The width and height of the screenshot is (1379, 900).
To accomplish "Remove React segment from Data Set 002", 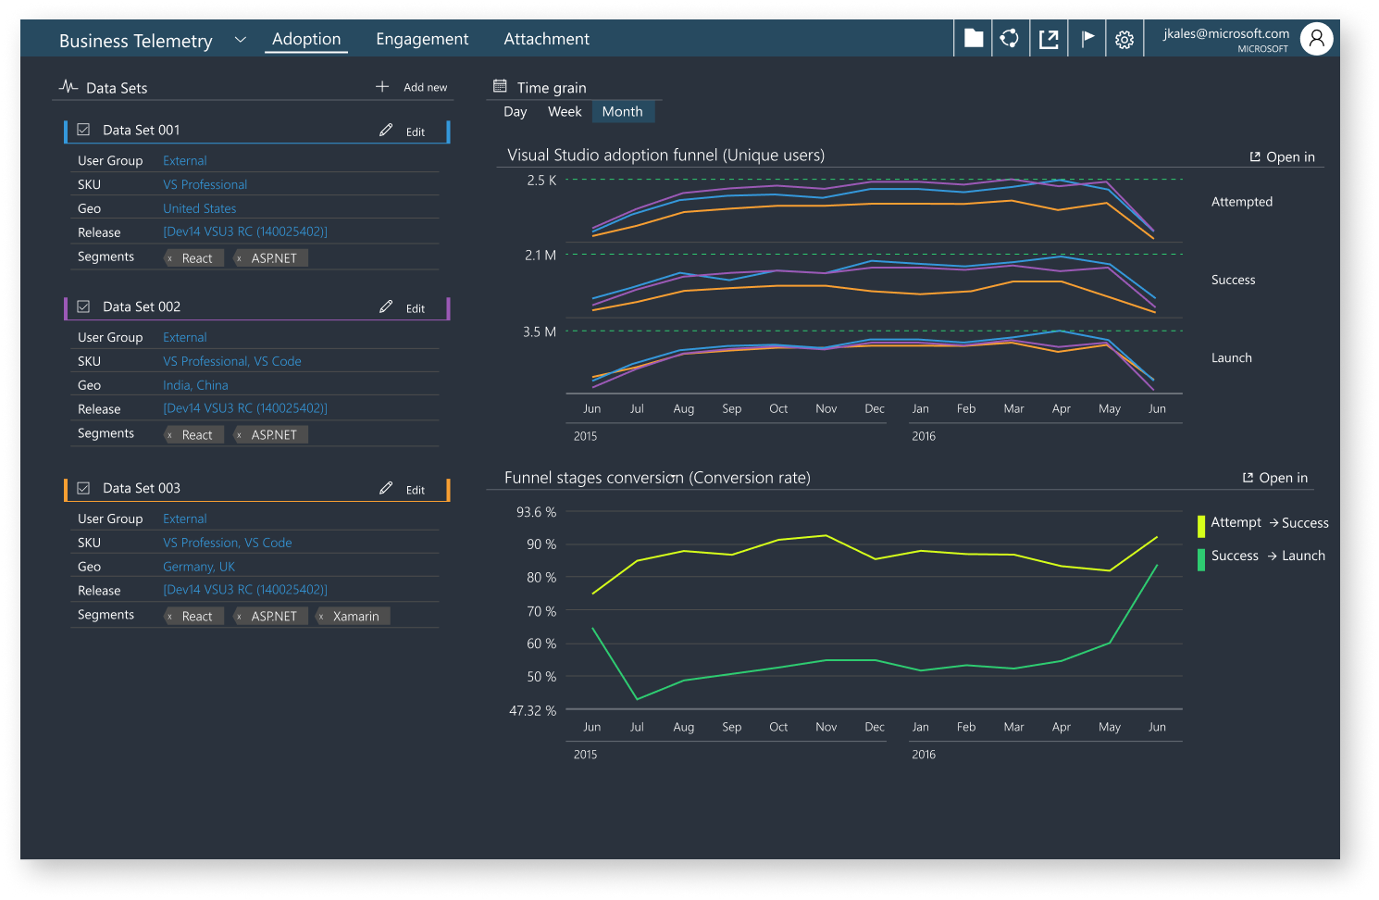I will [170, 435].
